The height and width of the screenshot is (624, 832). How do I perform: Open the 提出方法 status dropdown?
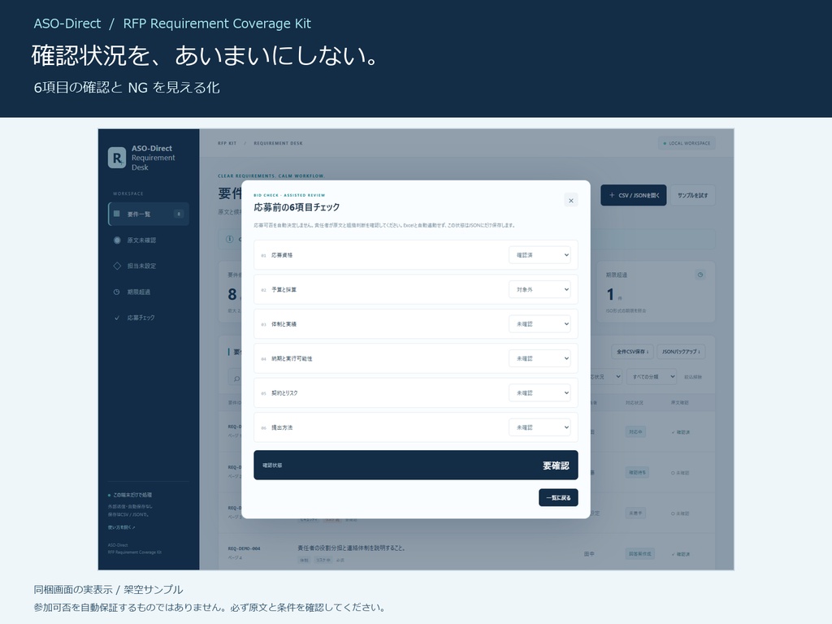pyautogui.click(x=539, y=427)
